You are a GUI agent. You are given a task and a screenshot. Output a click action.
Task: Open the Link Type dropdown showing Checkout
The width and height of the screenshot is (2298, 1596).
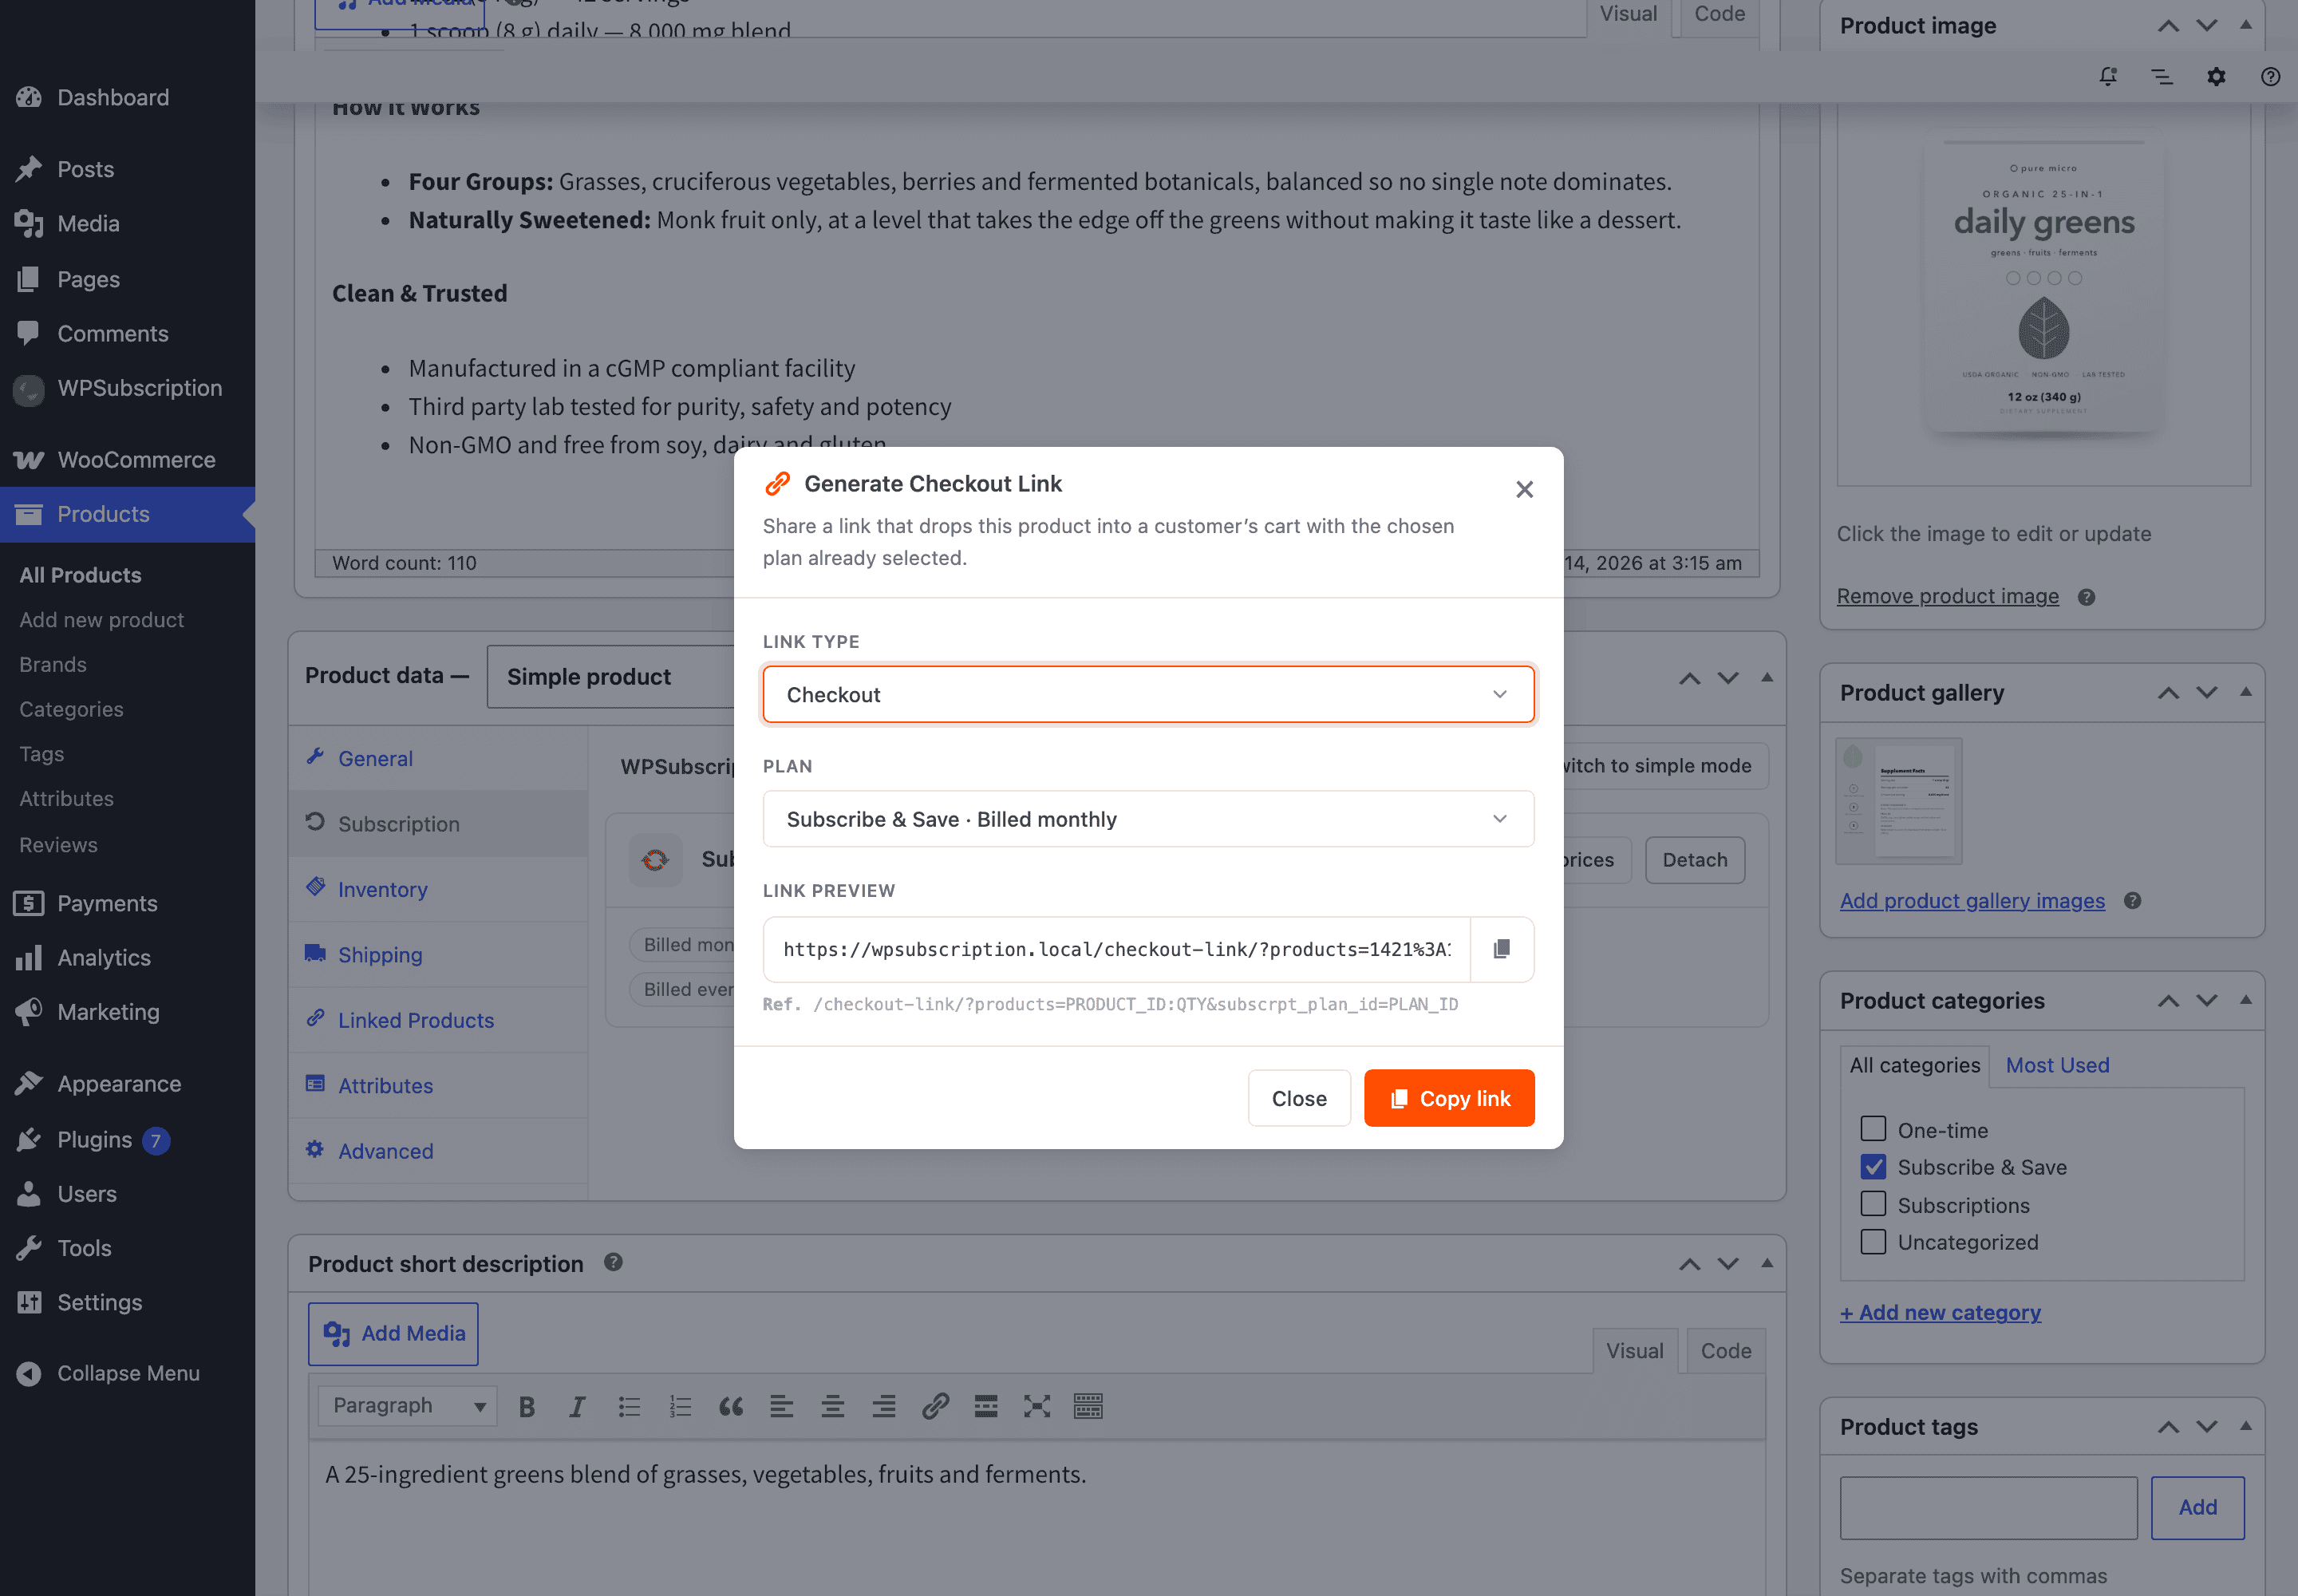coord(1148,694)
